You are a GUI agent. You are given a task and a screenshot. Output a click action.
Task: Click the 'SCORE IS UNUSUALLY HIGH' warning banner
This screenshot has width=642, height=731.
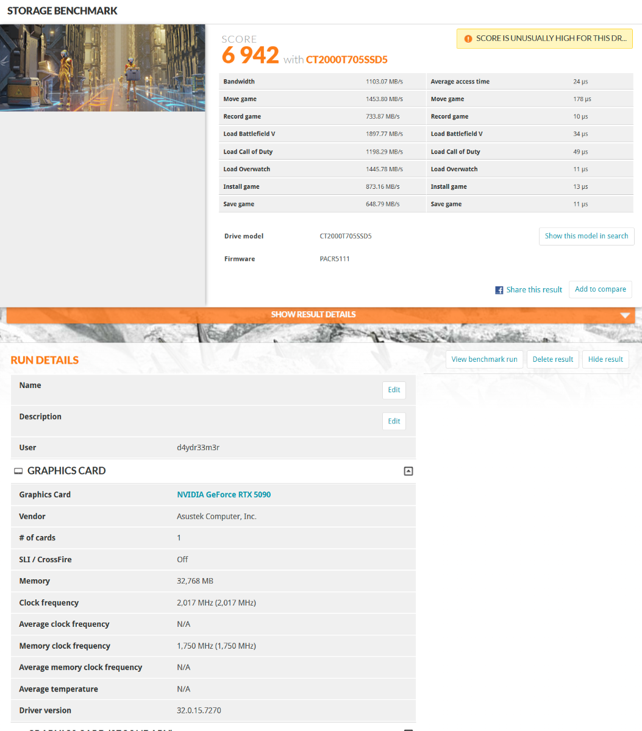point(544,38)
